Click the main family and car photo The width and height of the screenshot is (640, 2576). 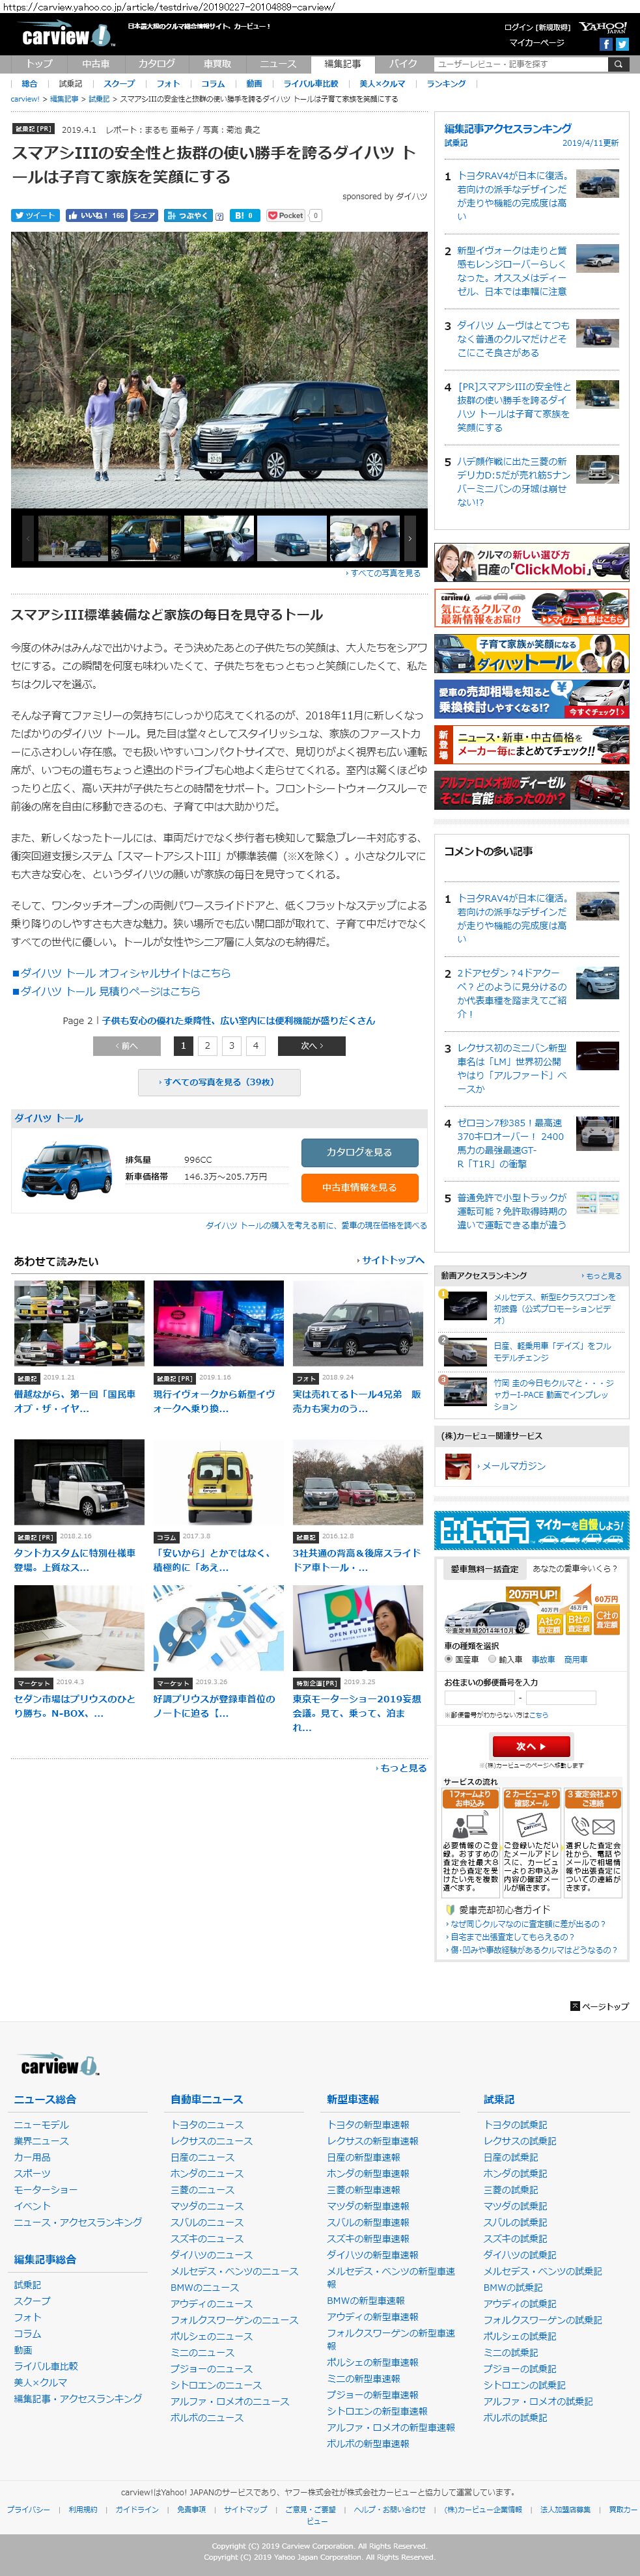pyautogui.click(x=219, y=370)
